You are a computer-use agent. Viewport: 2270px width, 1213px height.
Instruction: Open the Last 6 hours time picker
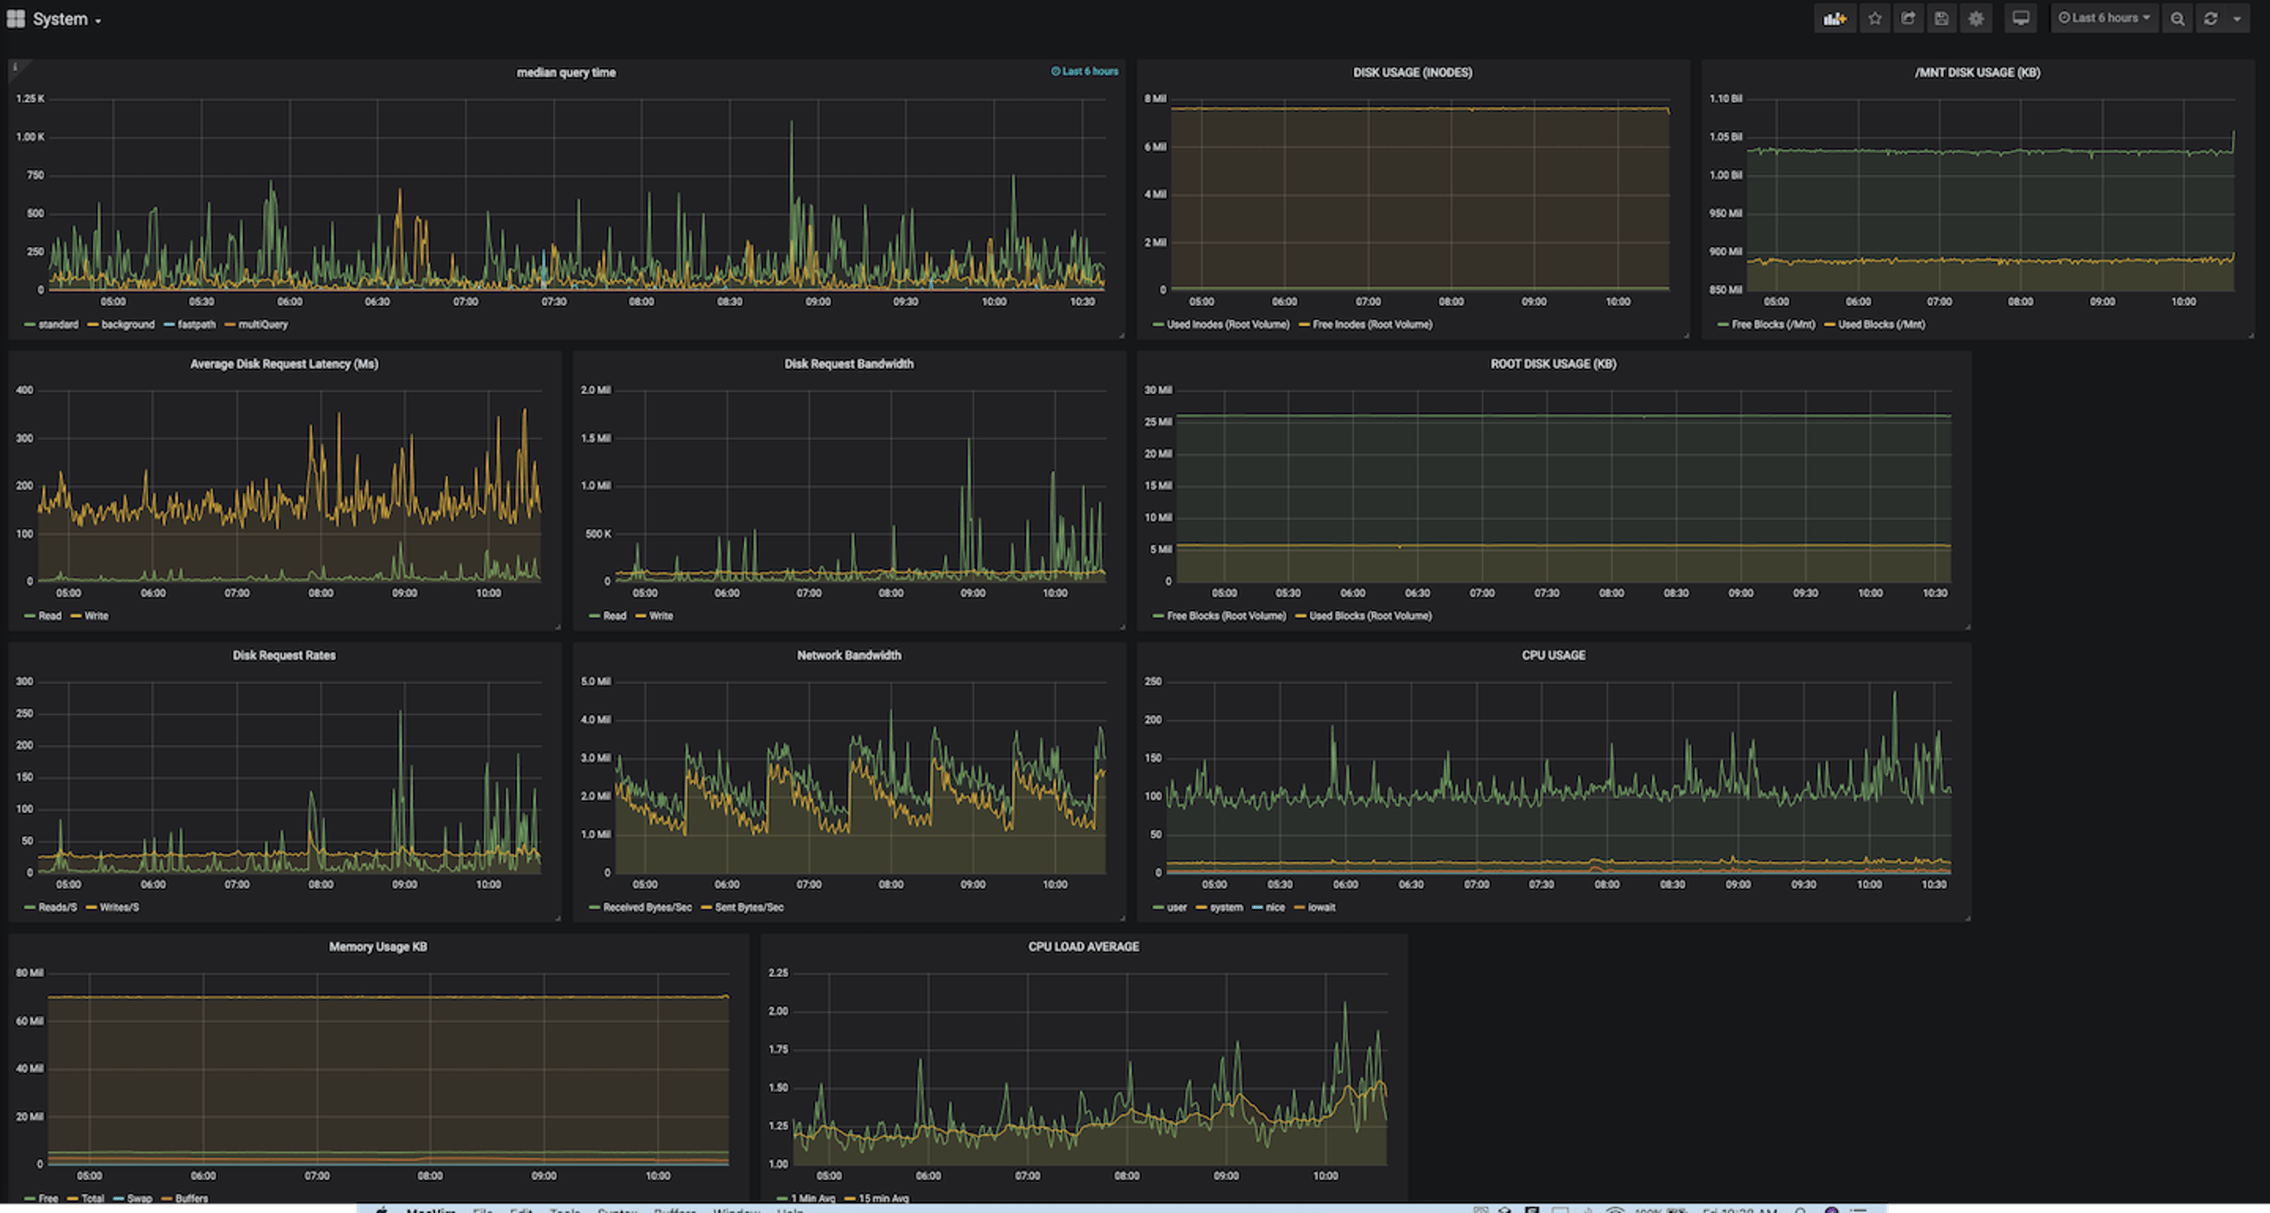pos(2104,19)
